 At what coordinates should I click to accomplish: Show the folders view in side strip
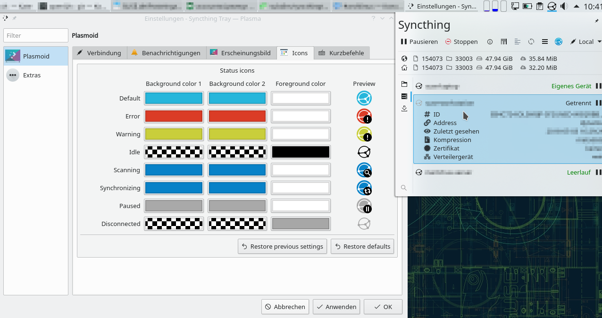[x=404, y=84]
